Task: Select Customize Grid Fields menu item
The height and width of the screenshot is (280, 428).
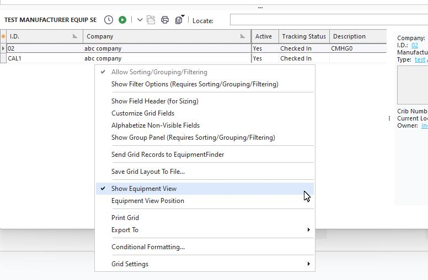Action: pyautogui.click(x=143, y=113)
